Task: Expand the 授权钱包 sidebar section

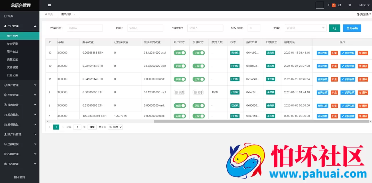Action: pos(20,125)
